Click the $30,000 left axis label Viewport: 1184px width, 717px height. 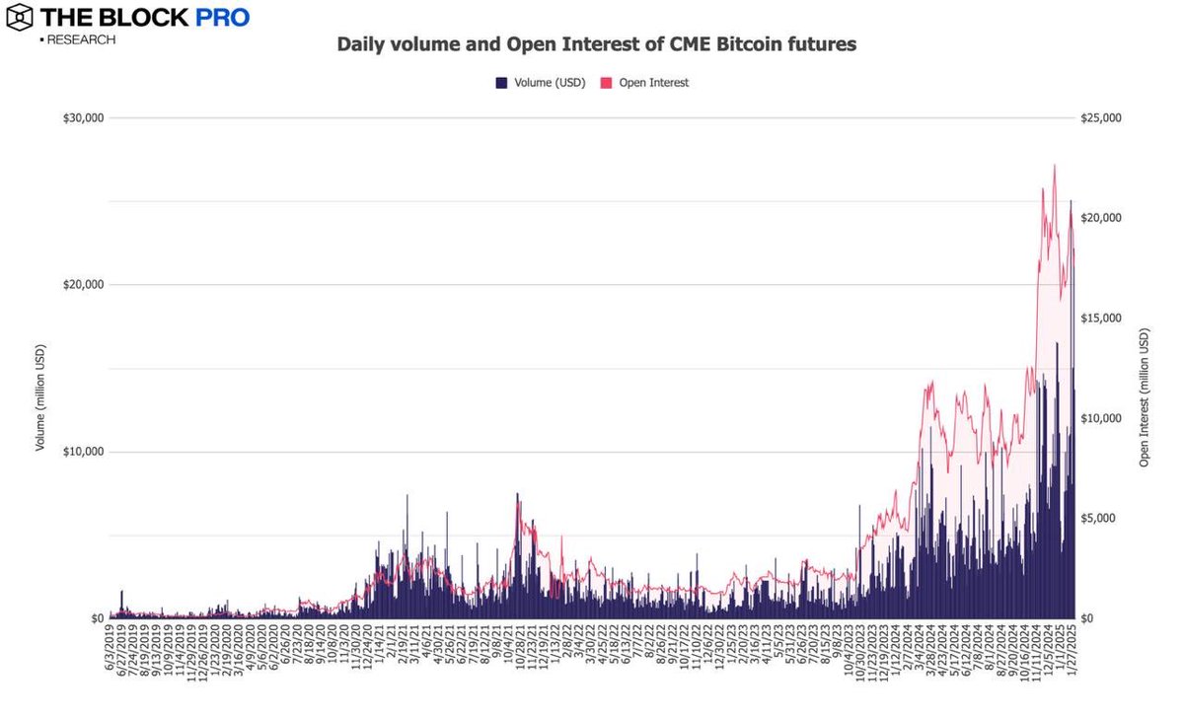[x=83, y=118]
